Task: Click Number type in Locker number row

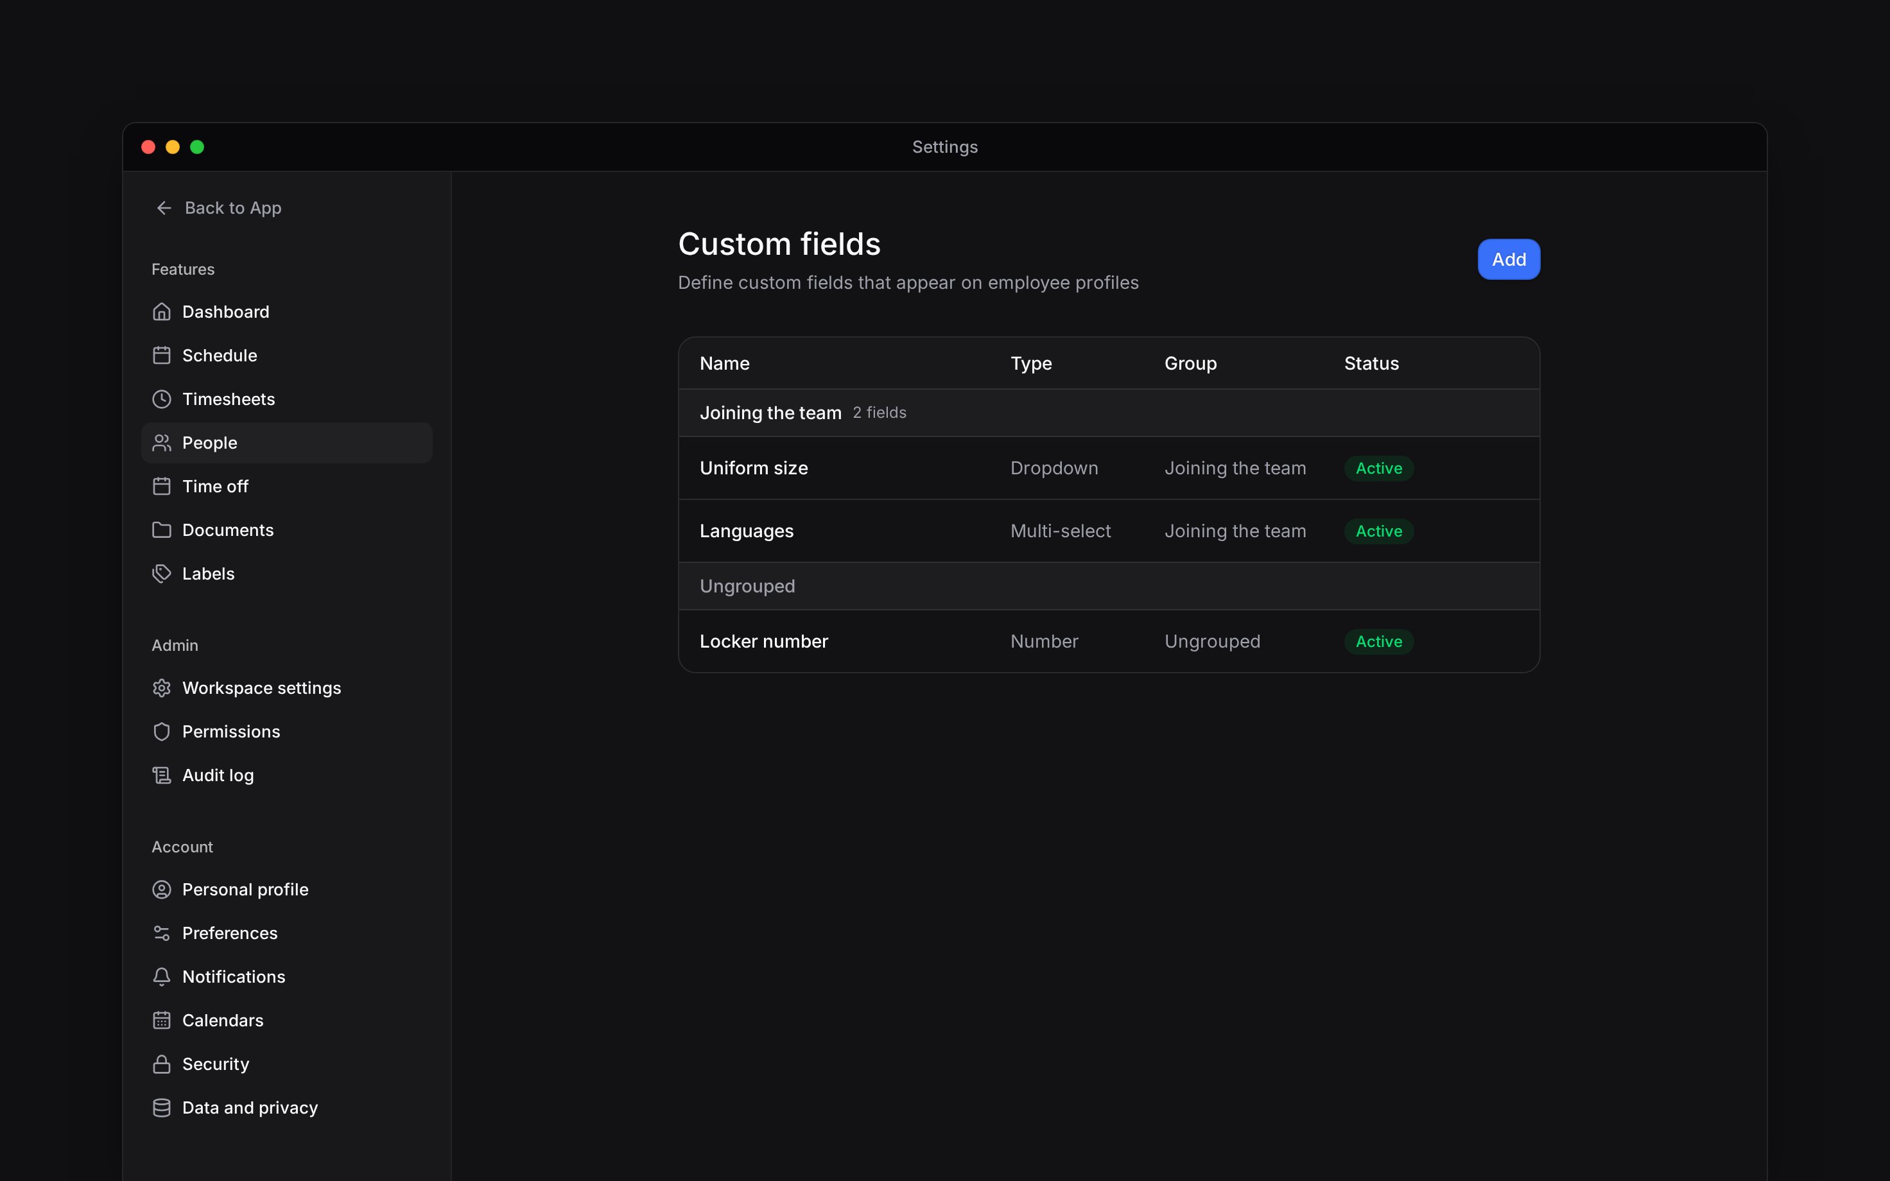Action: pyautogui.click(x=1044, y=641)
